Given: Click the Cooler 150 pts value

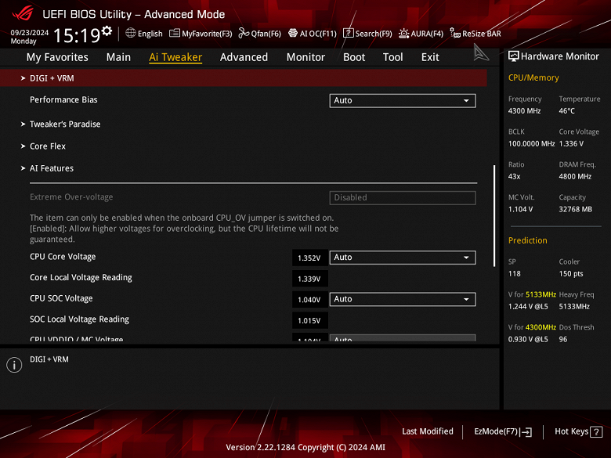Looking at the screenshot, I should click(x=571, y=274).
